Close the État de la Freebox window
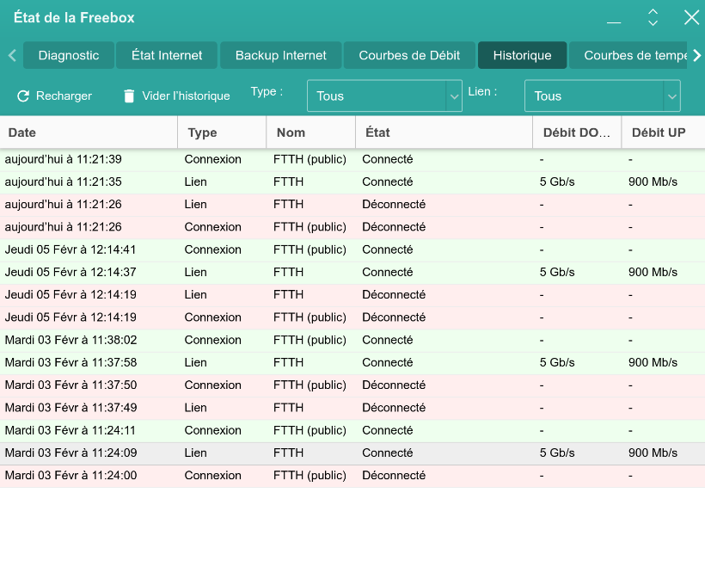The image size is (705, 579). [x=691, y=17]
